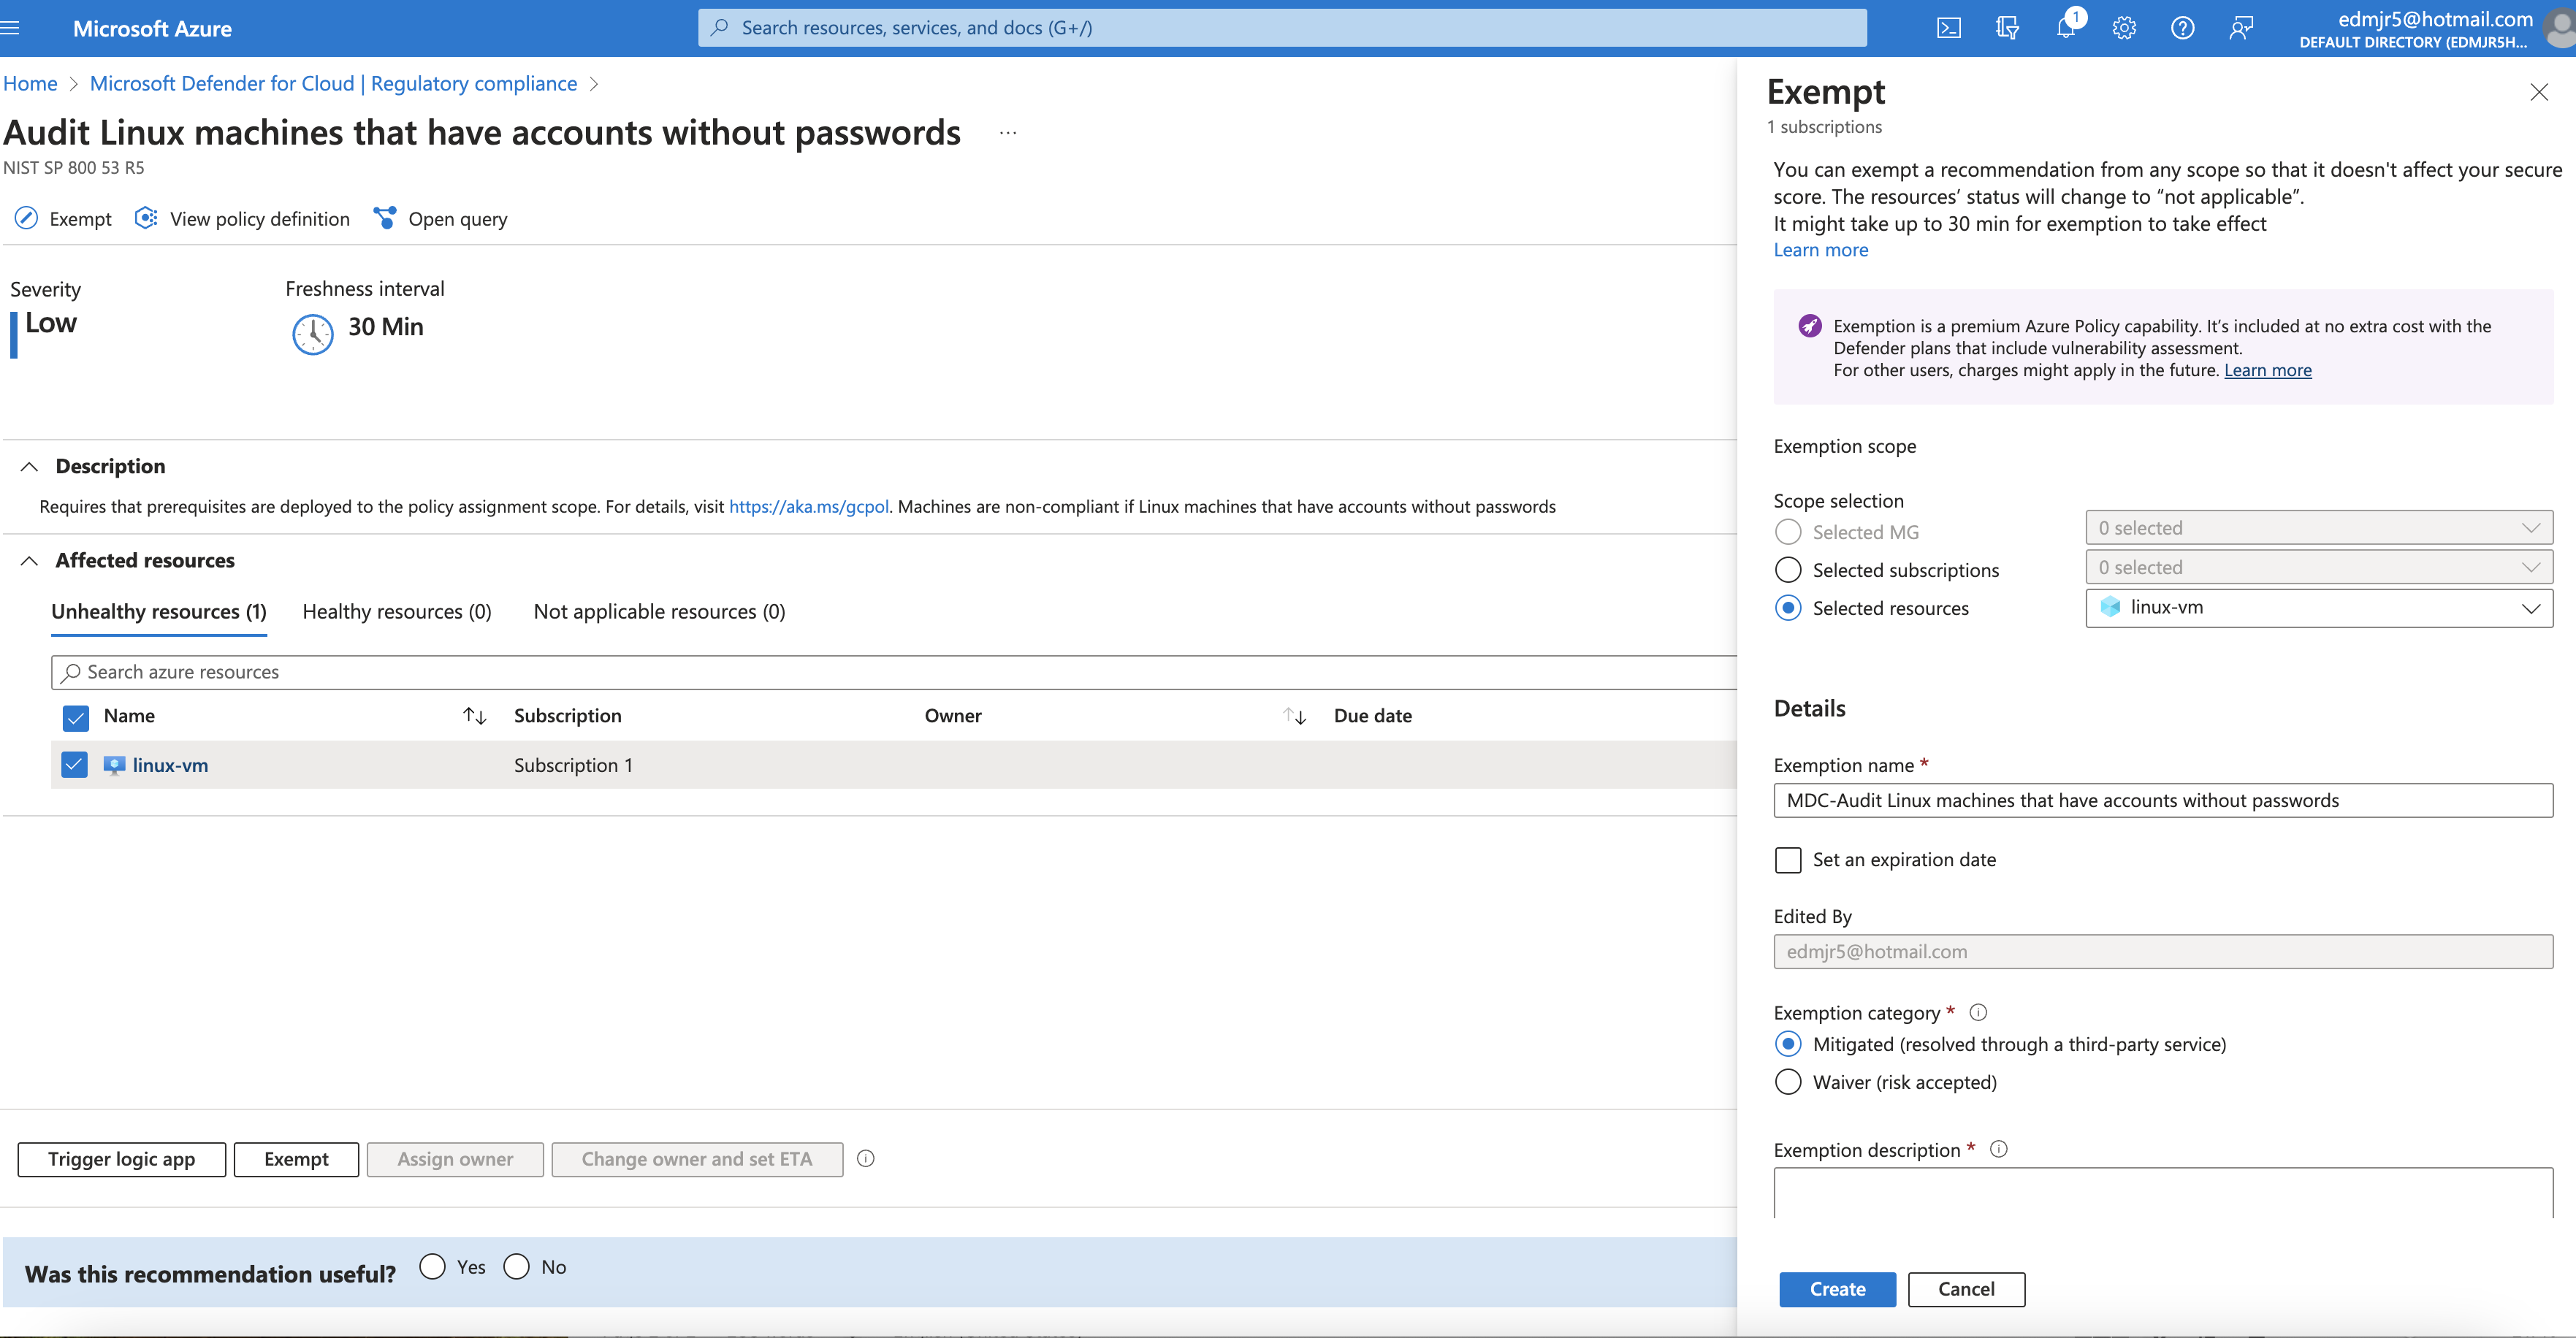Viewport: 2576px width, 1338px height.
Task: Type in the Search azure resources box
Action: coord(400,672)
